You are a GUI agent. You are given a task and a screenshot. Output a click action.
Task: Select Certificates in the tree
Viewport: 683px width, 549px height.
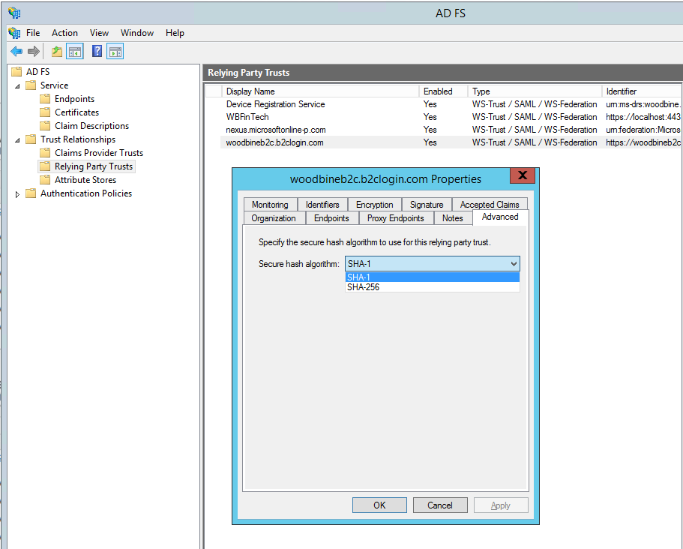point(76,112)
